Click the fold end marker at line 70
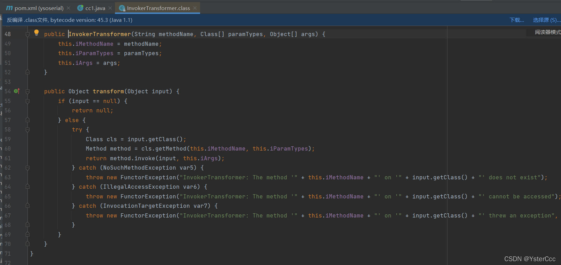This screenshot has height=265, width=561. click(x=27, y=244)
